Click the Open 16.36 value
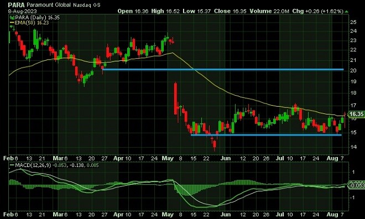Screen dimensions: 365x219 [133, 11]
